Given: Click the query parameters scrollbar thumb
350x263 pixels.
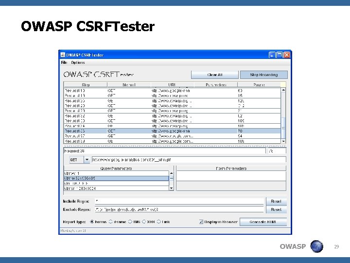Looking at the screenshot, I should pos(172,178).
